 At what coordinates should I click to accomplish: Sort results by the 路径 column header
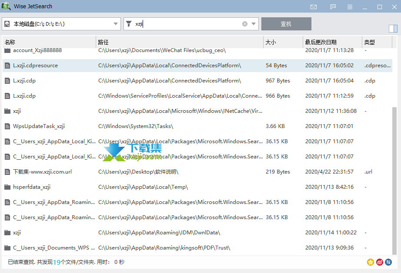tap(180, 42)
